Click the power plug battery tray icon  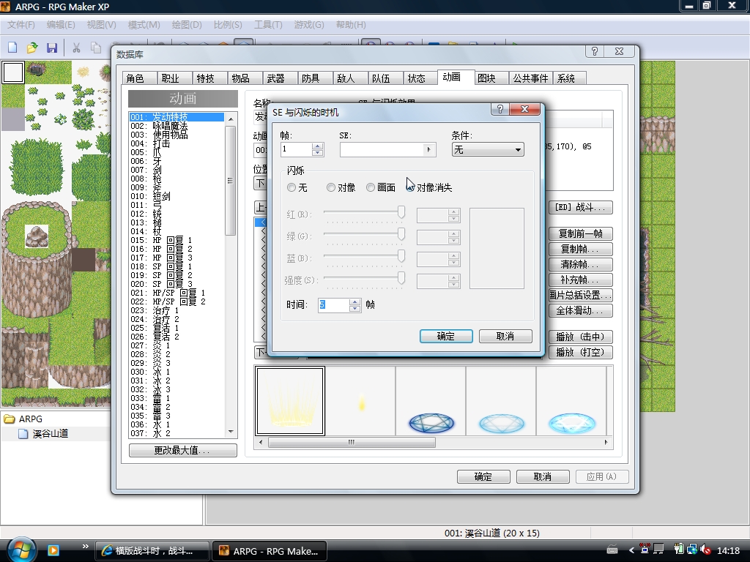[679, 550]
